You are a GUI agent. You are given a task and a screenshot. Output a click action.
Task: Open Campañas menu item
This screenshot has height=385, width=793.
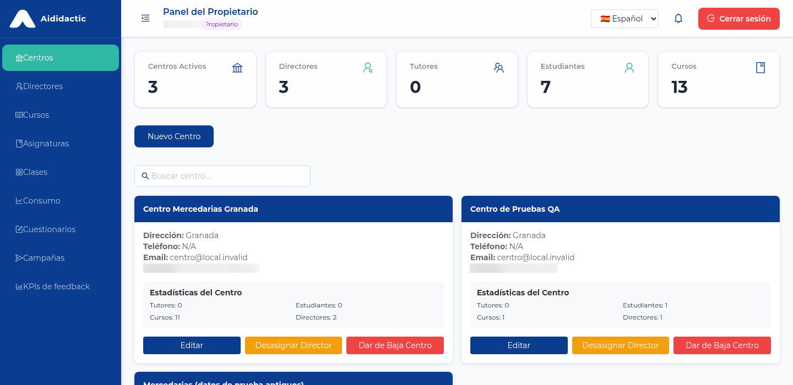(61, 258)
